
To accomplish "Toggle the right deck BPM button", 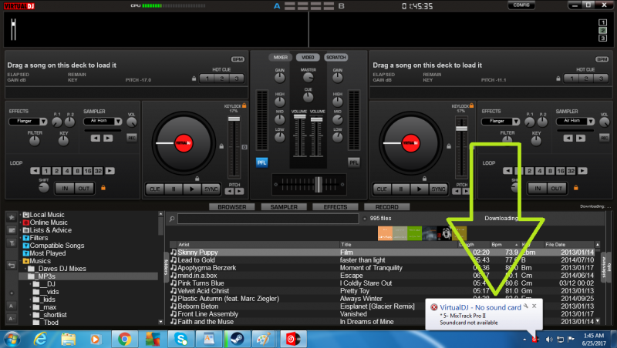I will click(602, 59).
